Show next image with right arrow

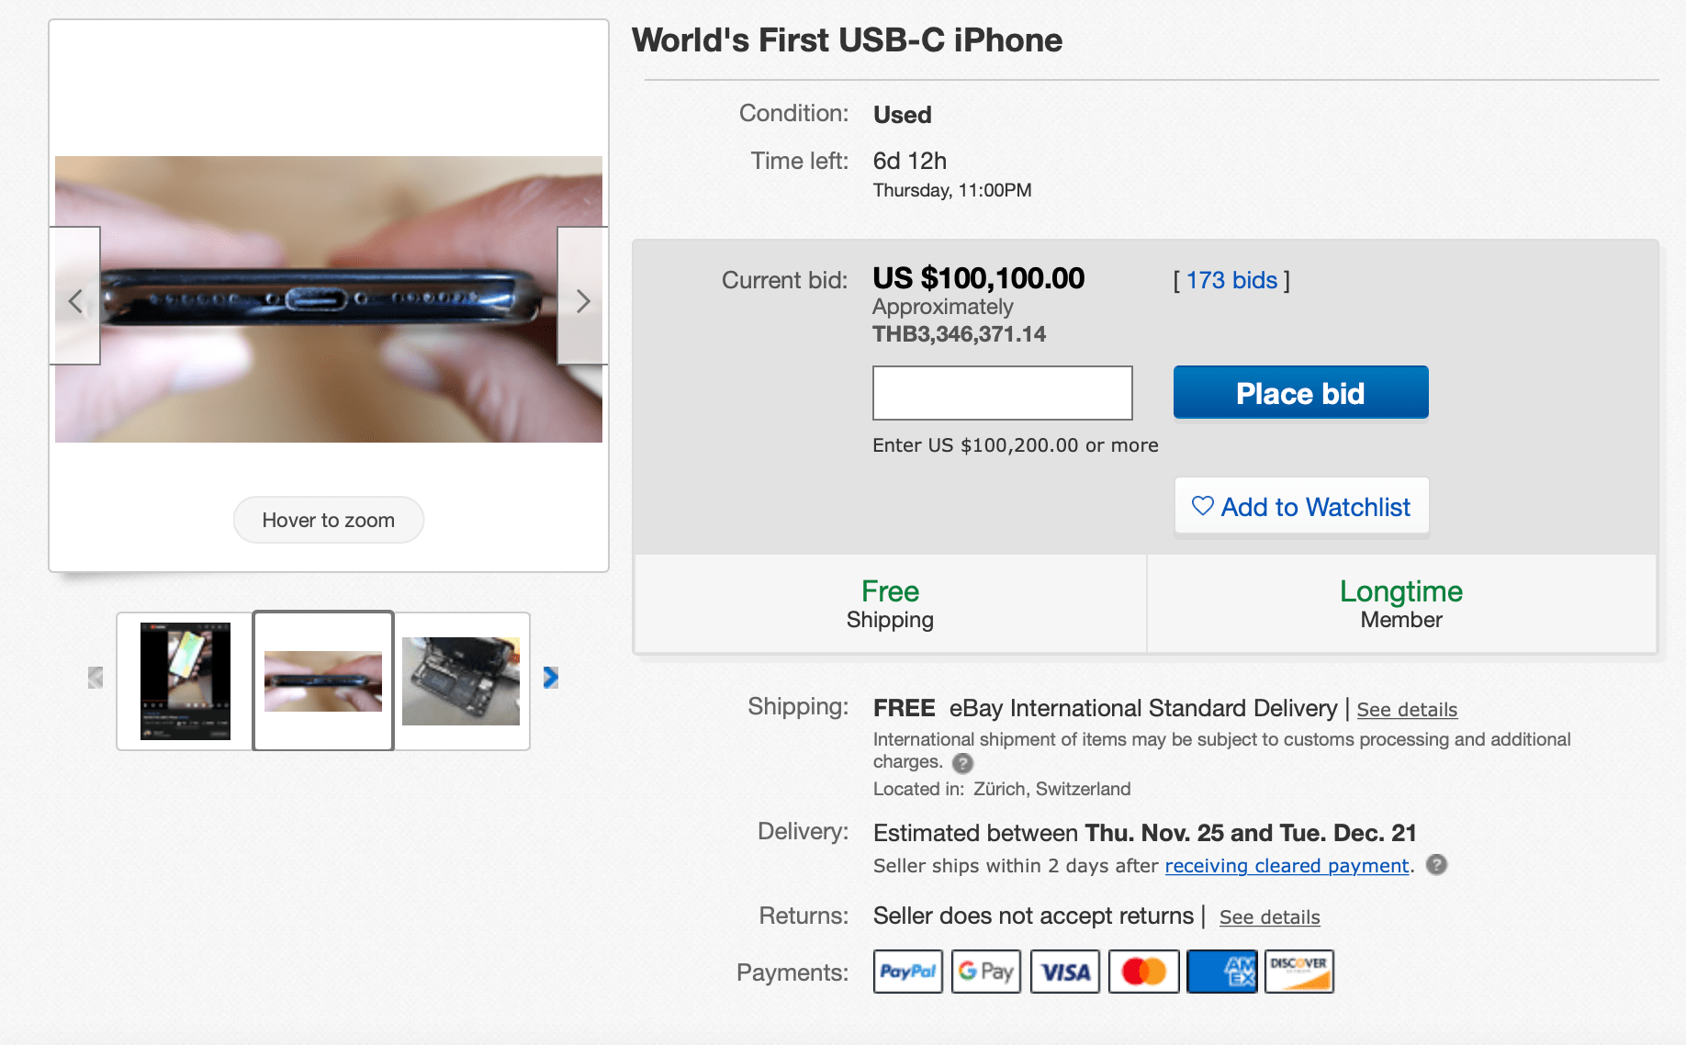coord(582,299)
